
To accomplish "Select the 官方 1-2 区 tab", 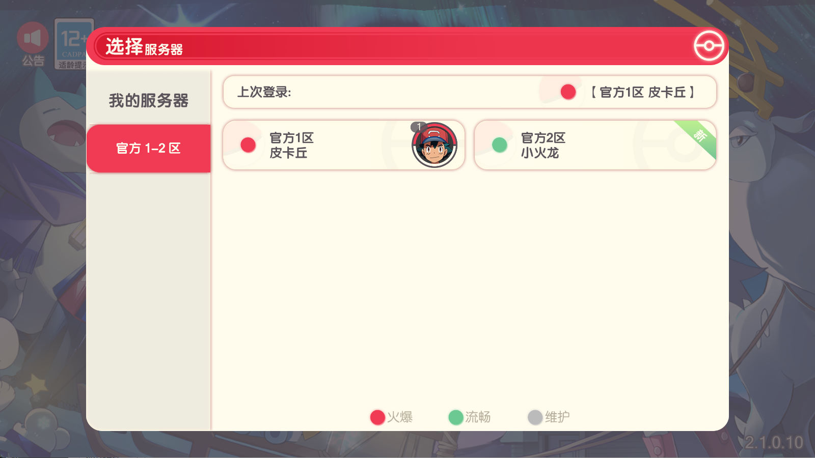I will tap(148, 148).
